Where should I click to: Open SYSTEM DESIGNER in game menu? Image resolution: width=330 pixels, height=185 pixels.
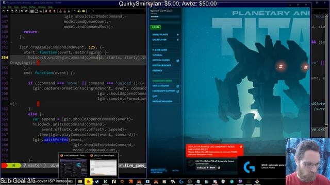[161, 65]
